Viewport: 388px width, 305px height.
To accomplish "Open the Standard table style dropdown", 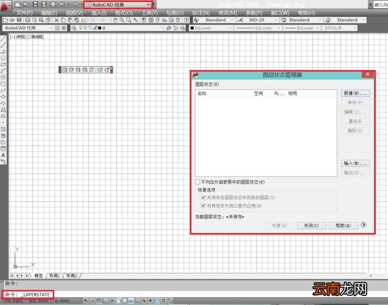I will click(304, 20).
